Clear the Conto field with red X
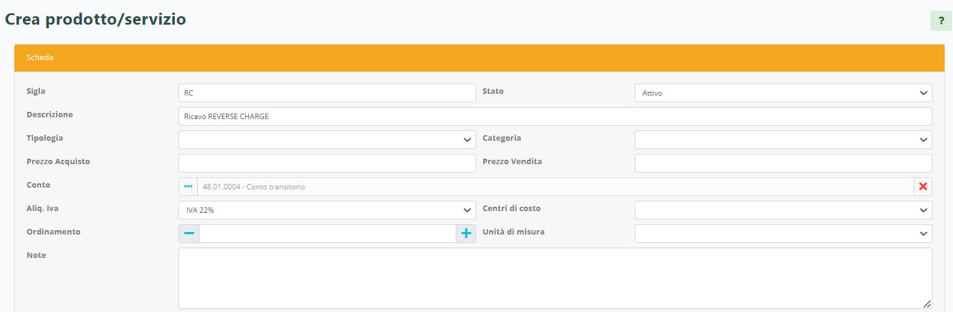 923,187
